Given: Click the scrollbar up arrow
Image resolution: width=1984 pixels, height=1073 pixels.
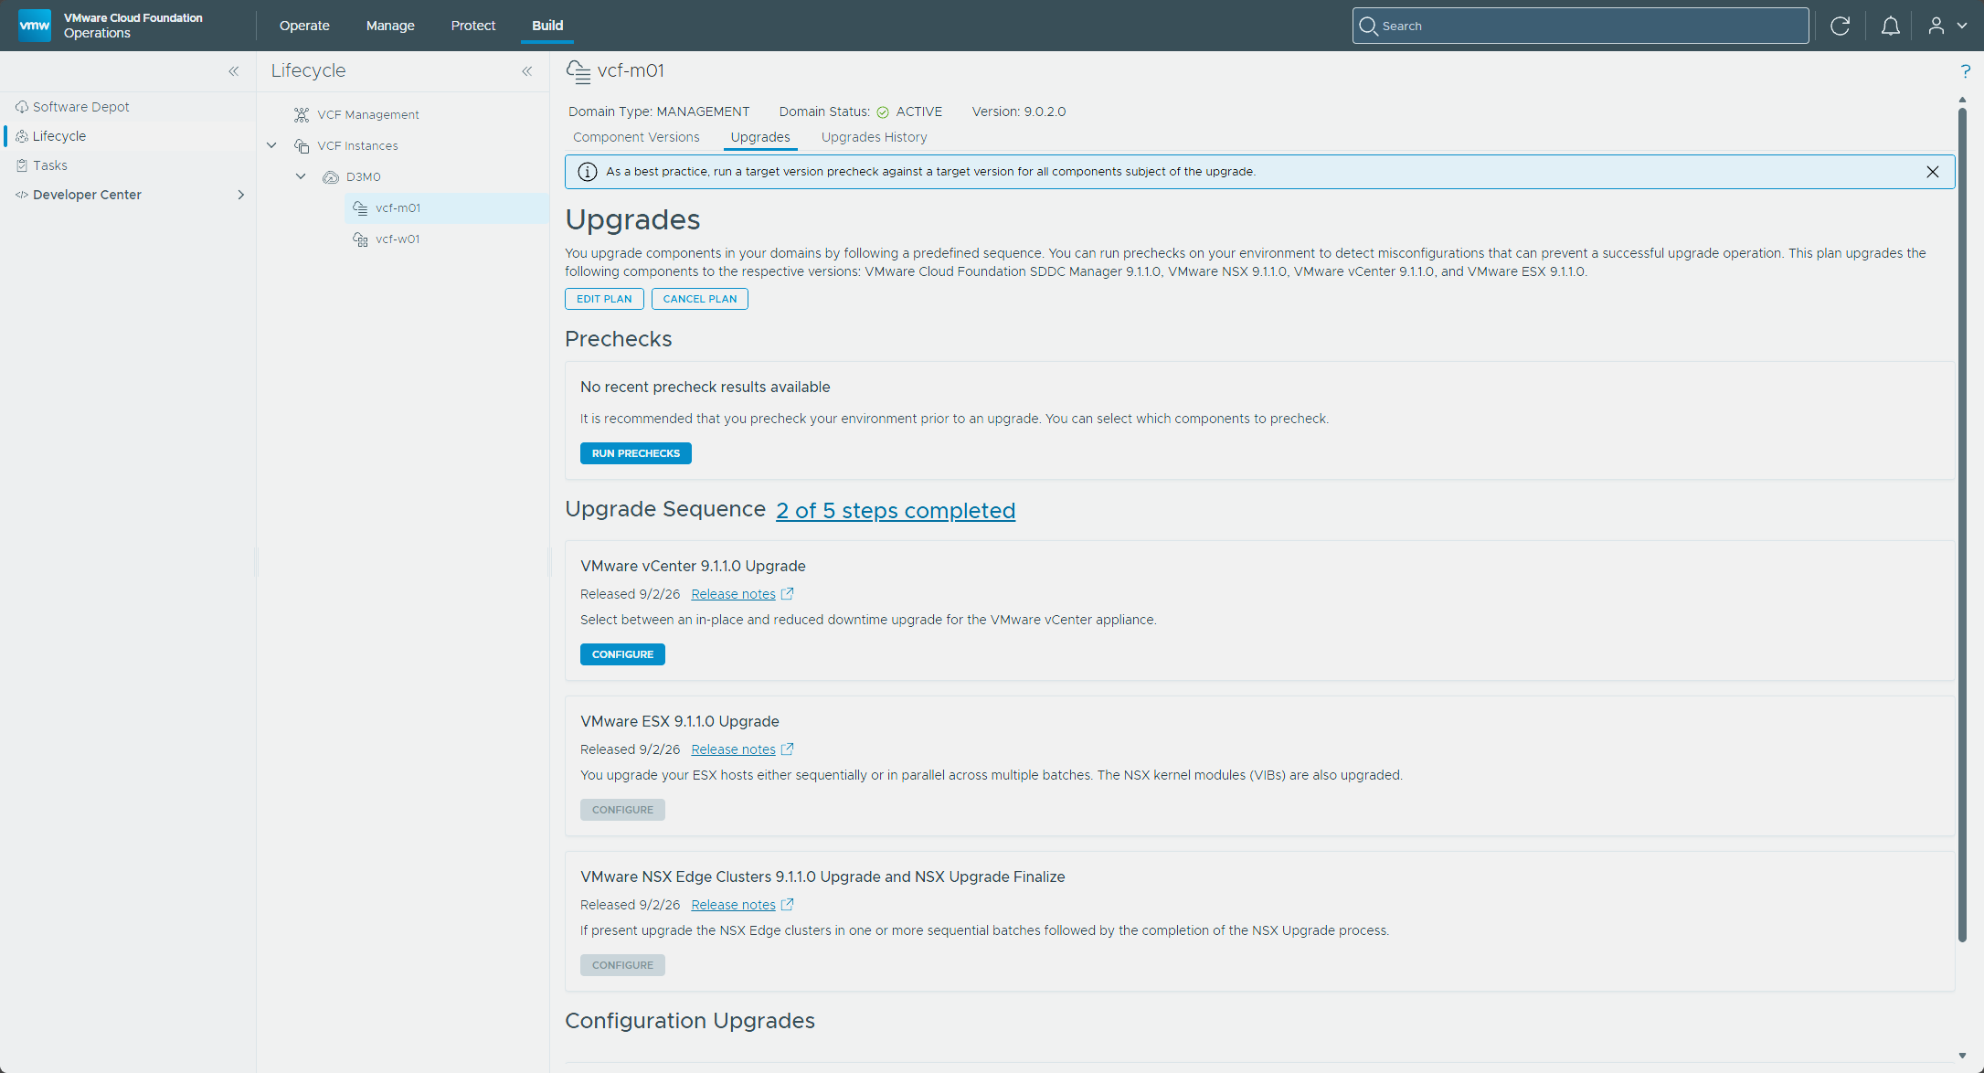Looking at the screenshot, I should pyautogui.click(x=1962, y=100).
